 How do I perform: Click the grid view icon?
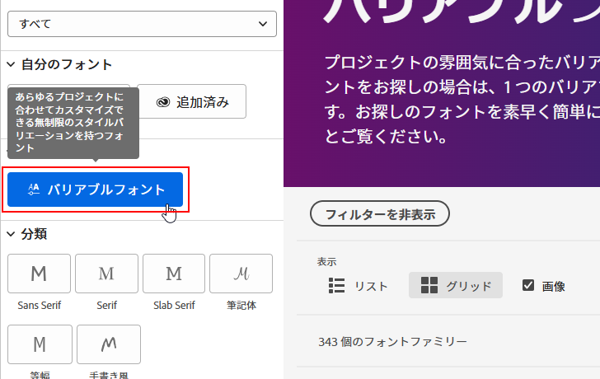coord(429,285)
